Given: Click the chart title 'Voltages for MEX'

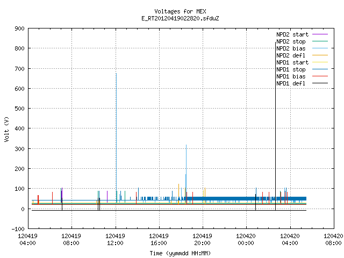Looking at the screenshot, I should [180, 11].
